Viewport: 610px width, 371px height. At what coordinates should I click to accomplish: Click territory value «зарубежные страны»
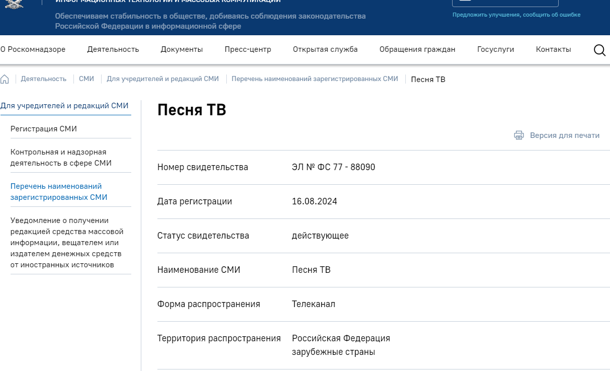tap(333, 352)
